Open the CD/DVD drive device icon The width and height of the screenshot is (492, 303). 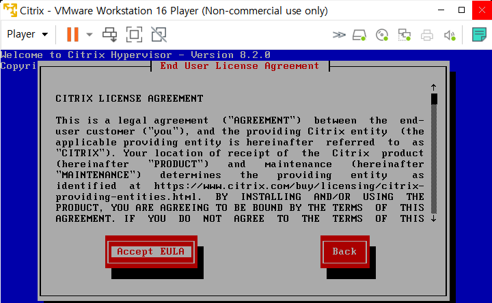click(382, 35)
